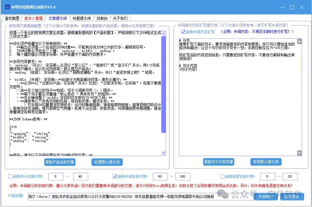Image resolution: width=312 pixels, height=207 pixels.
Task: Click the right prompt scrollbar up arrow
Action: click(300, 41)
